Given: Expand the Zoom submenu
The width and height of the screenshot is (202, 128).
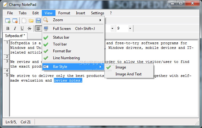Looking at the screenshot, I should [73, 20].
